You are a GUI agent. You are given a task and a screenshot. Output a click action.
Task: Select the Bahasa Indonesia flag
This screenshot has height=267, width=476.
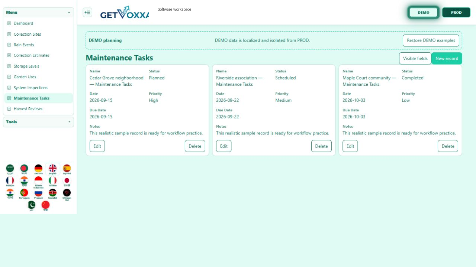pos(38,182)
